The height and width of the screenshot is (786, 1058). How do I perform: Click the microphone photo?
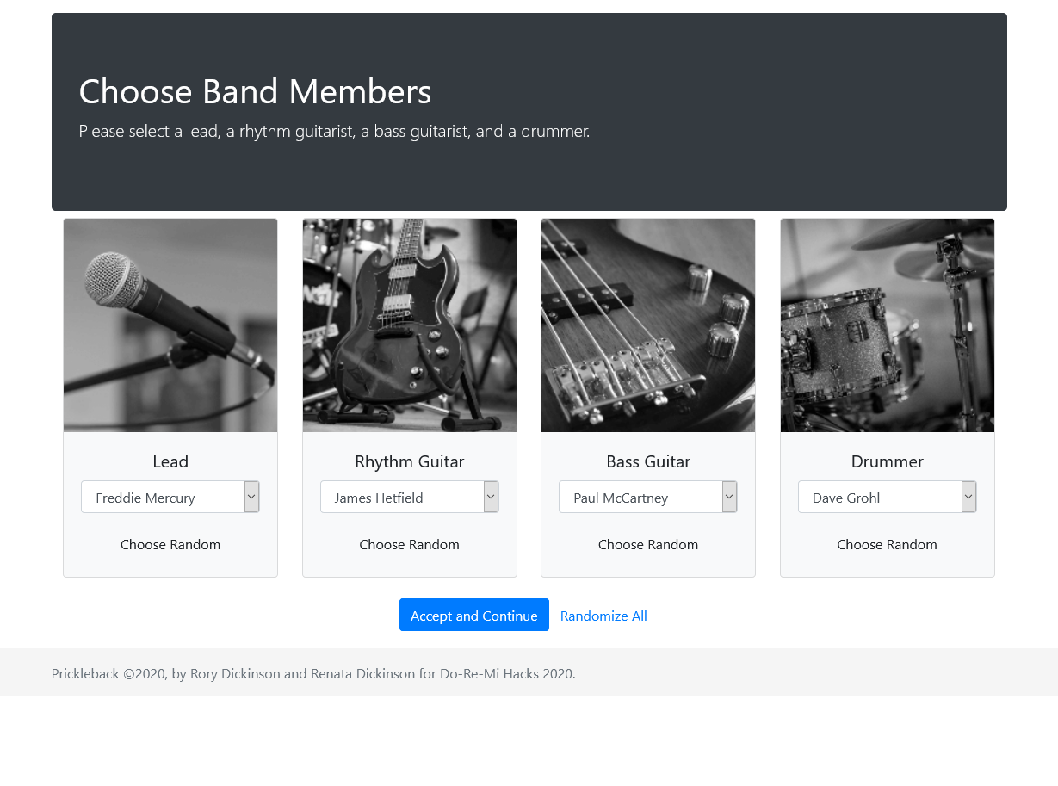[170, 325]
